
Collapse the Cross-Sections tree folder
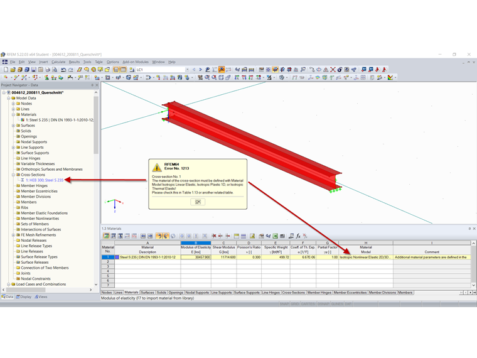(13, 175)
